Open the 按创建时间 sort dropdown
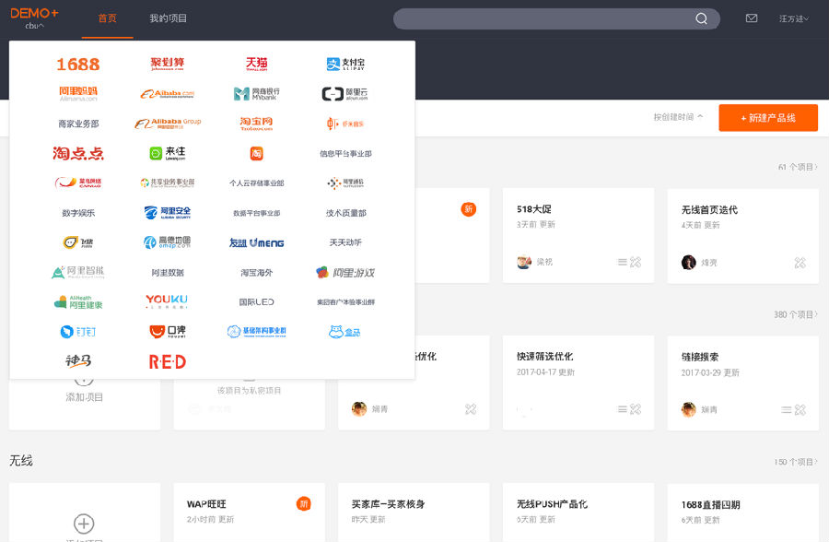829x542 pixels. point(678,117)
